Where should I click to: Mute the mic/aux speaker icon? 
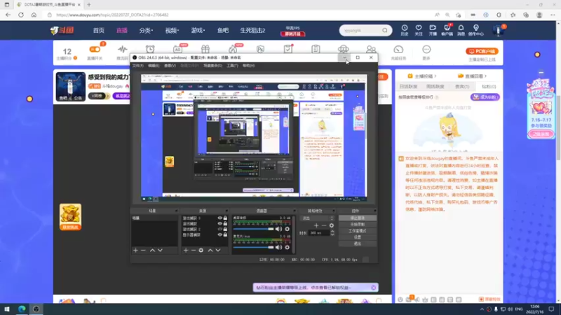pyautogui.click(x=278, y=247)
